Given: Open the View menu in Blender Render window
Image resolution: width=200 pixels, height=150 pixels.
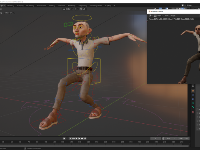Looking at the screenshot, I should point(167,16).
